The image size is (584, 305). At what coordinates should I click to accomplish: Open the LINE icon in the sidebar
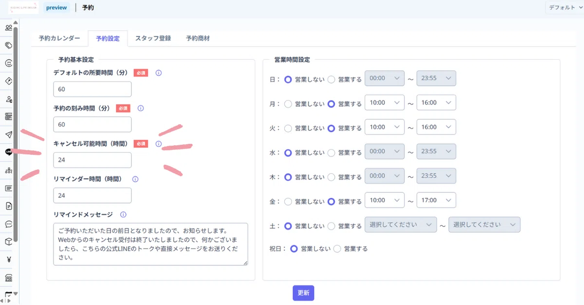point(8,152)
